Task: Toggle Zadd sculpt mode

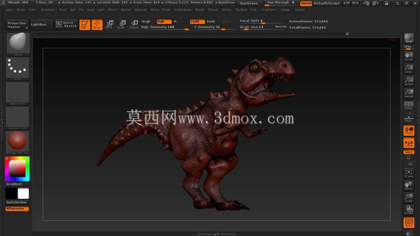Action: pos(197,22)
